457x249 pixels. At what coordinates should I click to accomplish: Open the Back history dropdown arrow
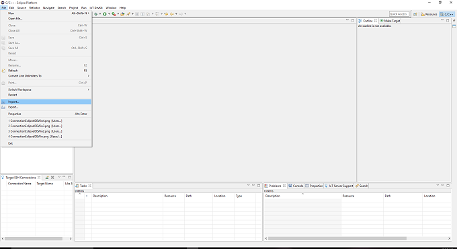(176, 14)
